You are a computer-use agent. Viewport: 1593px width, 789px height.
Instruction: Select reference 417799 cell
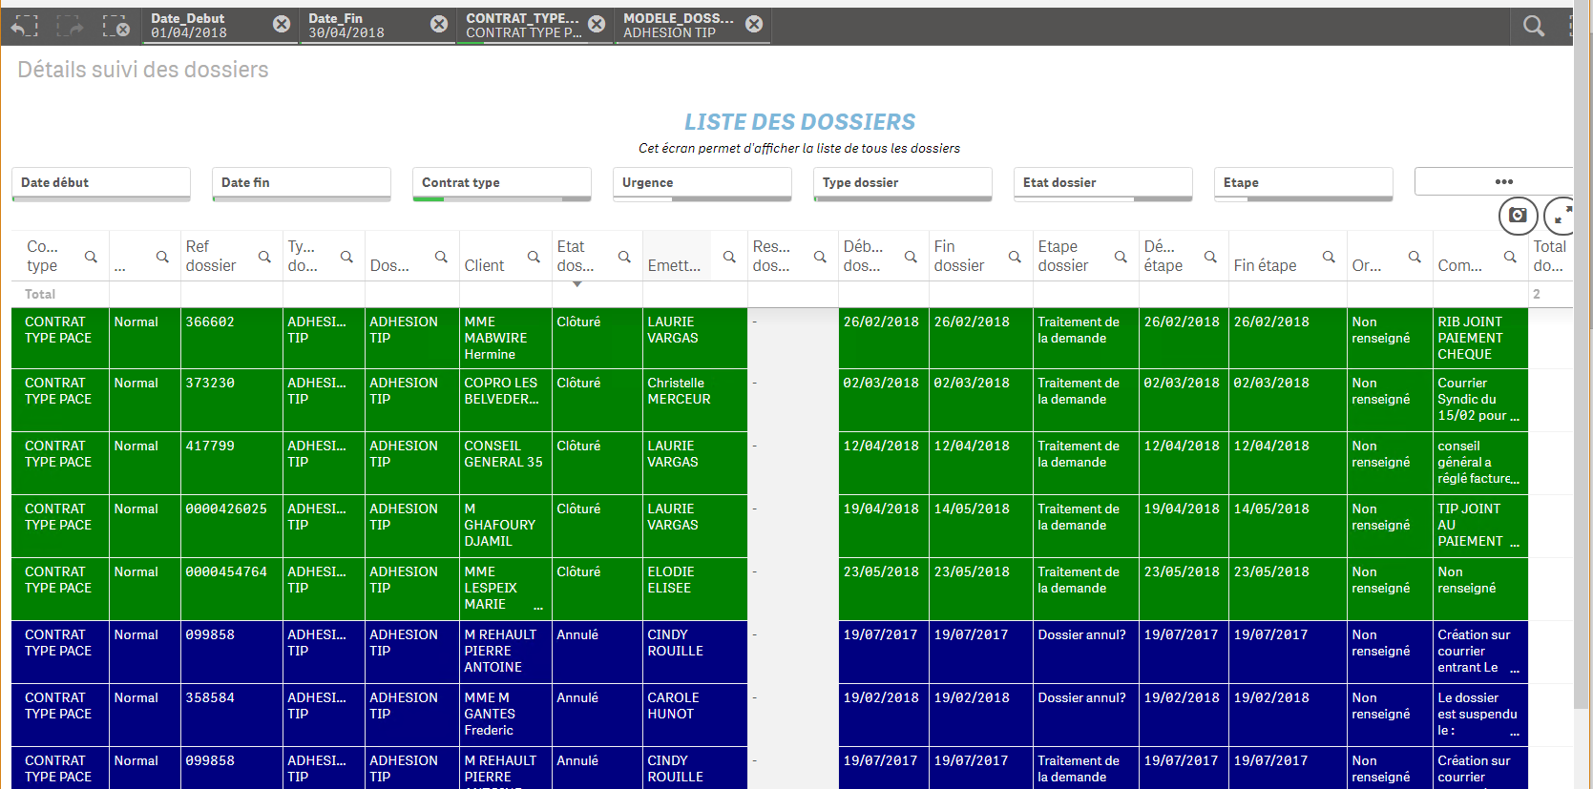231,463
